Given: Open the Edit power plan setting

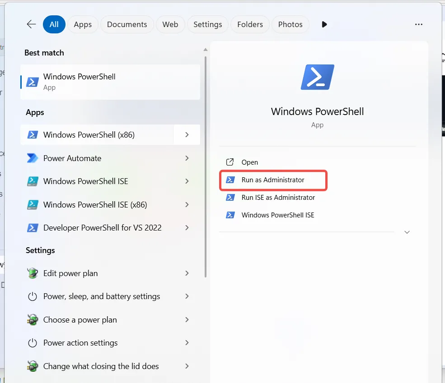Looking at the screenshot, I should [110, 273].
